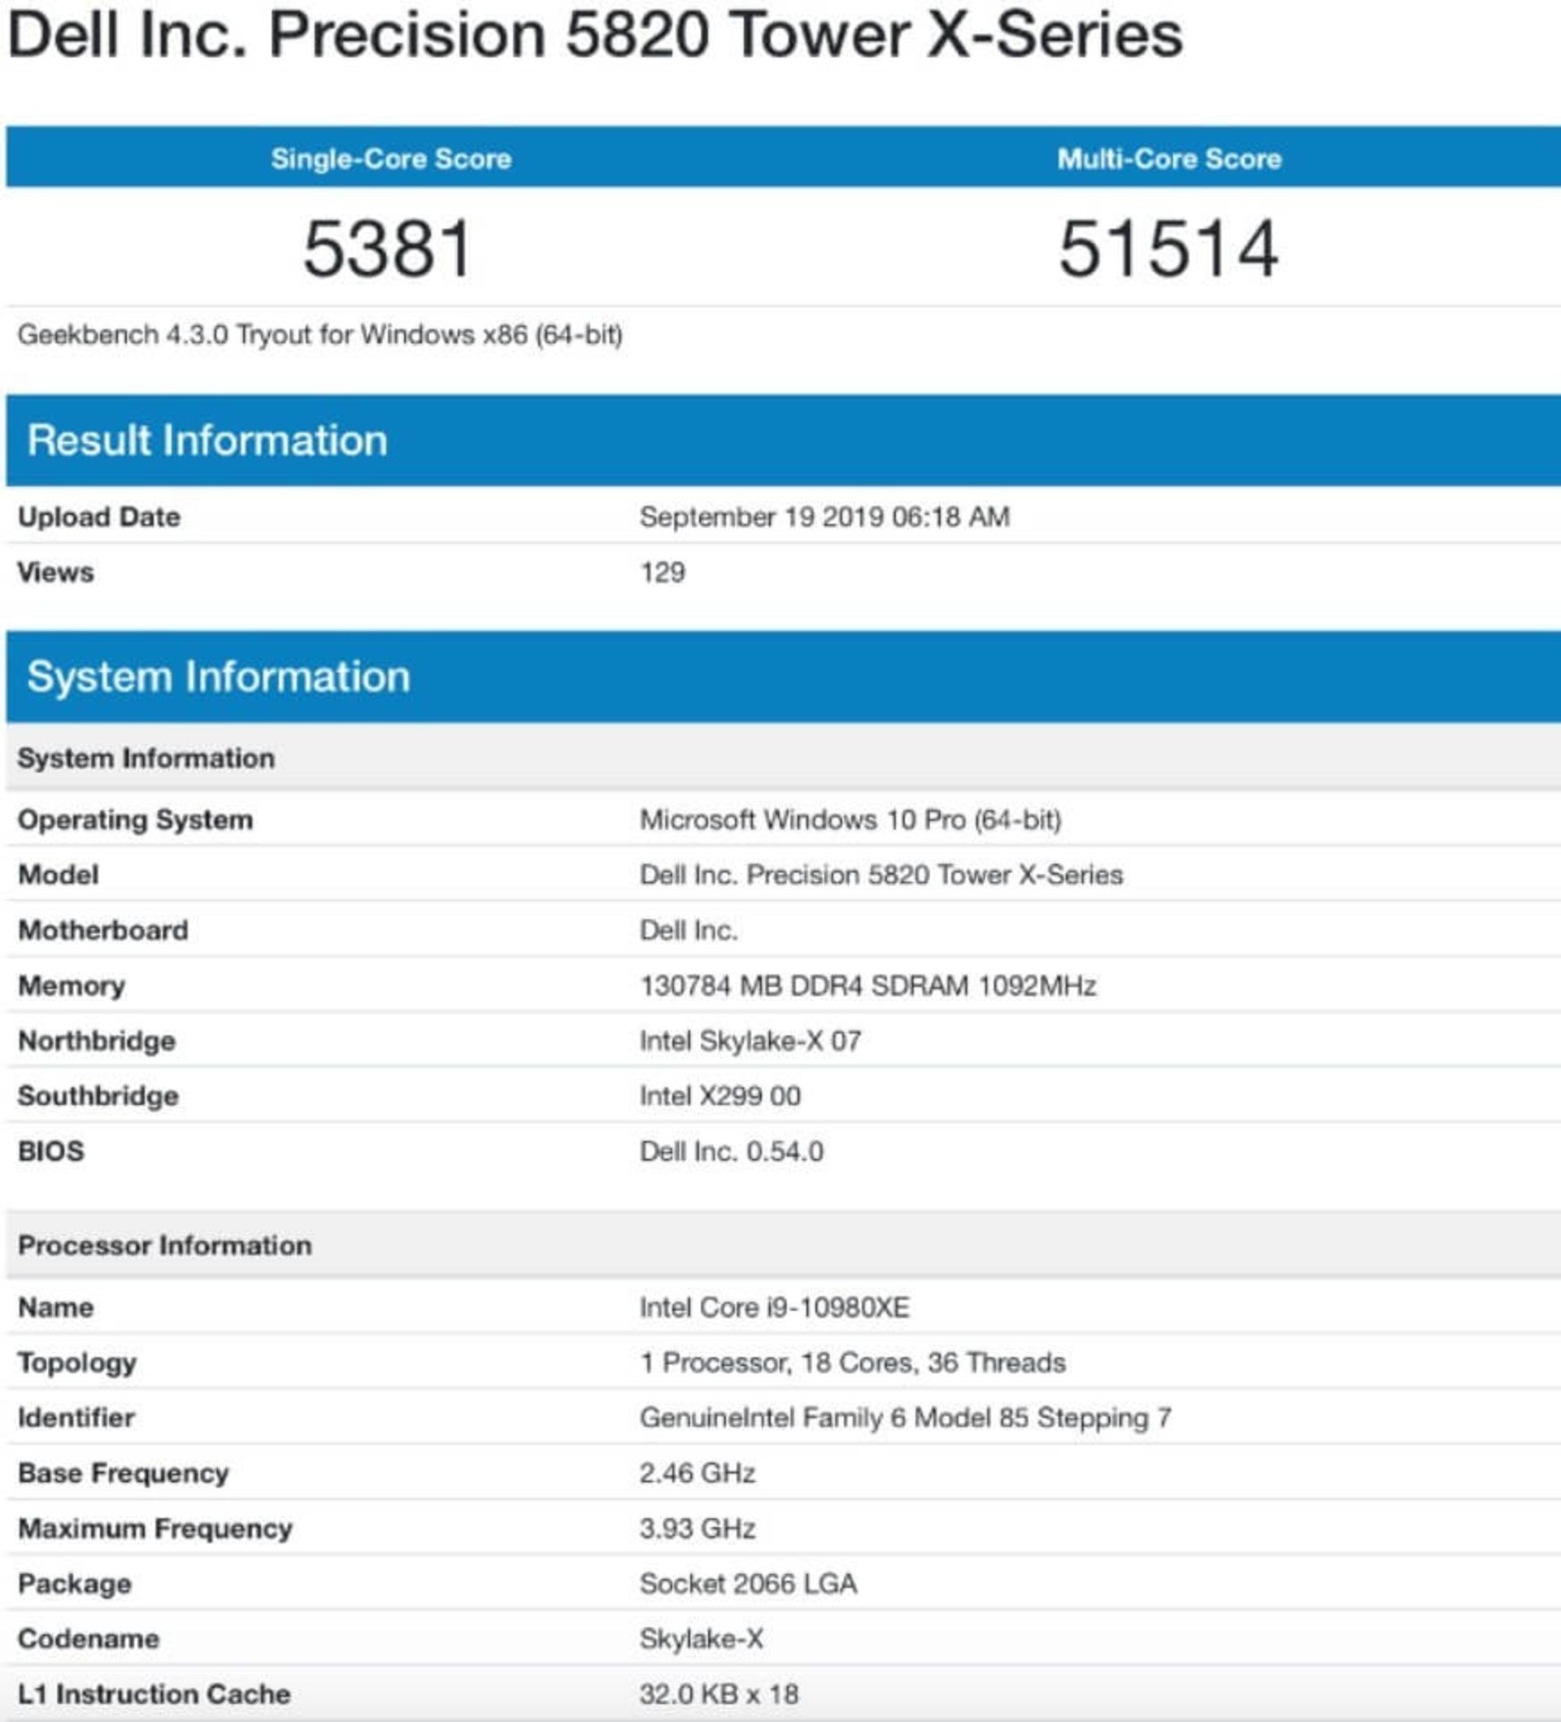
Task: Select Socket 2066 LGA value
Action: (749, 1585)
